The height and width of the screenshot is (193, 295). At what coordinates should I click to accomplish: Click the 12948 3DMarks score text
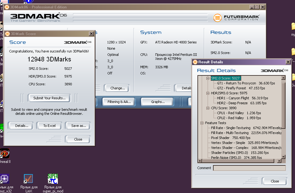49,59
